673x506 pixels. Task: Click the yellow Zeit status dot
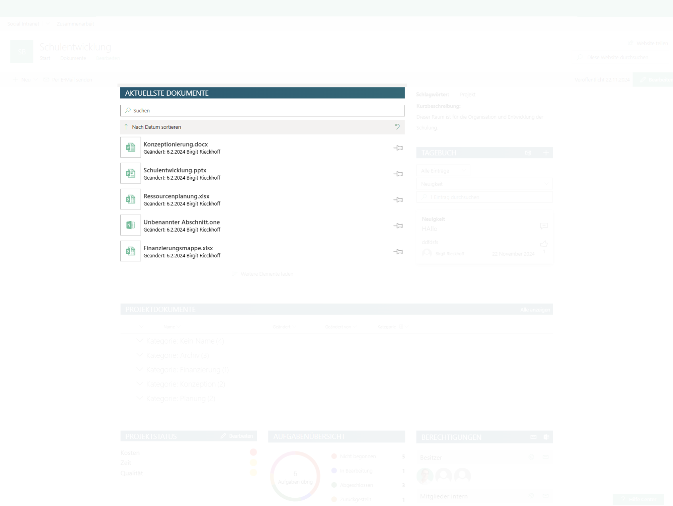point(253,462)
